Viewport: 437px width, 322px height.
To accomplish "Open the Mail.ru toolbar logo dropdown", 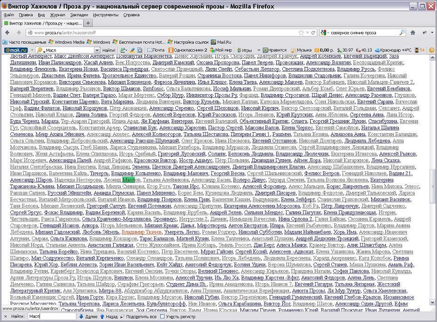I will (x=16, y=50).
